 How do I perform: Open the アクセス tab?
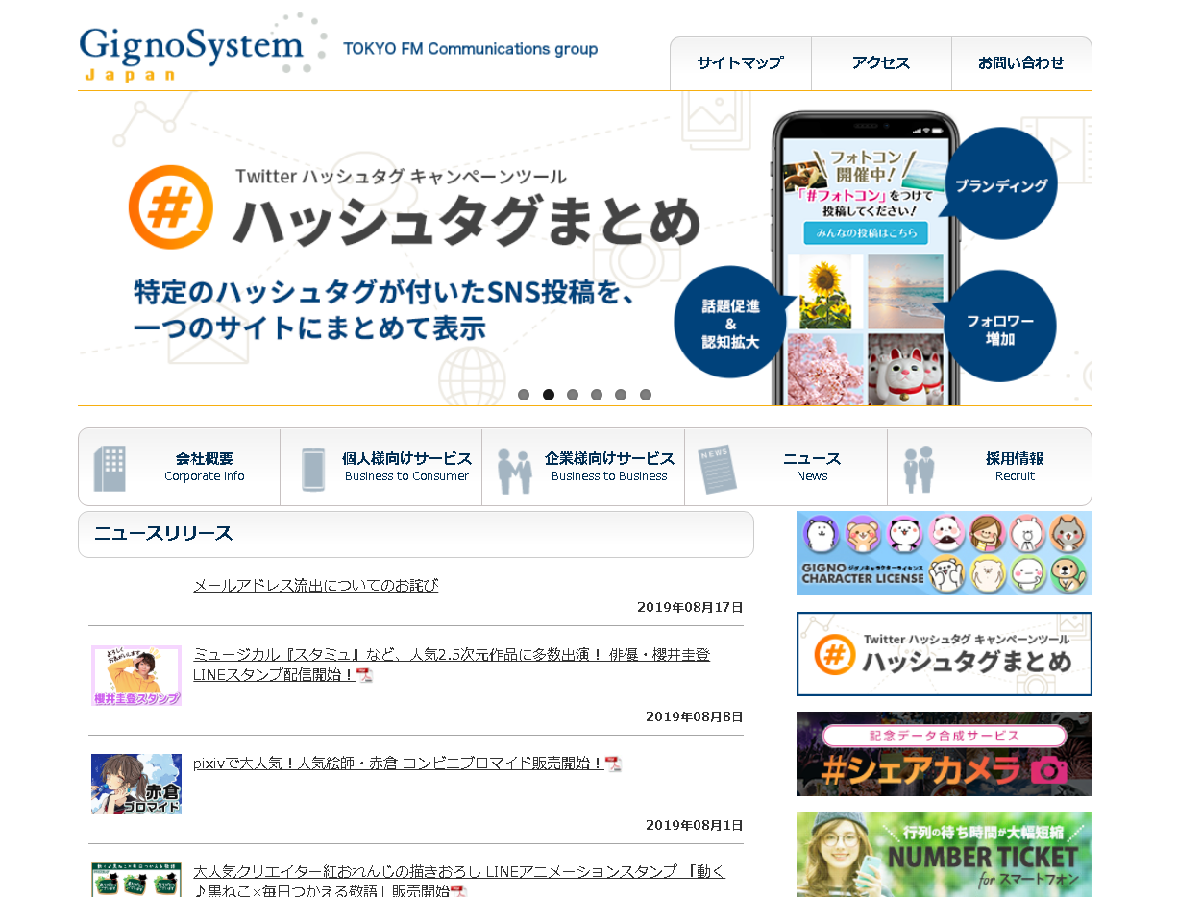(x=881, y=63)
